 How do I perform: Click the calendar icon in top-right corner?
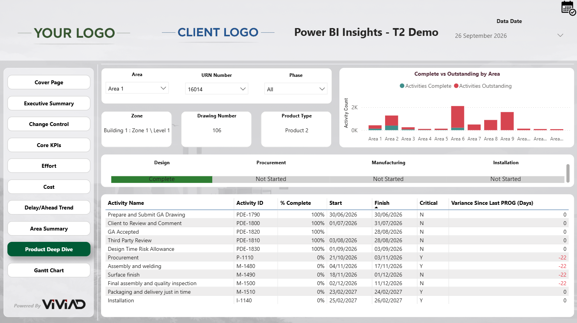[568, 8]
